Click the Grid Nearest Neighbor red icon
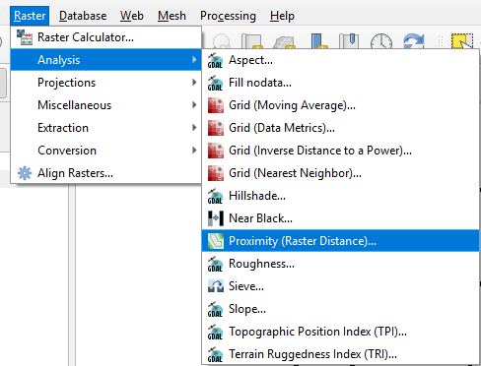This screenshot has height=366, width=481. (x=216, y=173)
